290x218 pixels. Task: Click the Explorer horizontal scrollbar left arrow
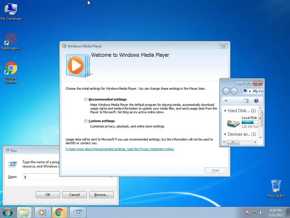coord(224,142)
